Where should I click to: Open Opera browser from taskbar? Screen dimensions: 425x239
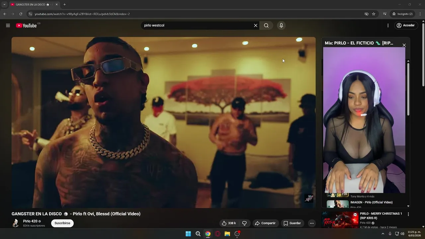[217, 234]
